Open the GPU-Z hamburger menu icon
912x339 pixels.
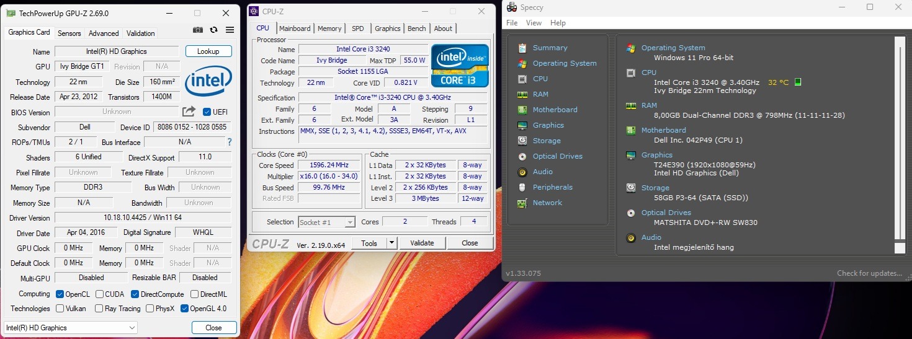point(230,30)
